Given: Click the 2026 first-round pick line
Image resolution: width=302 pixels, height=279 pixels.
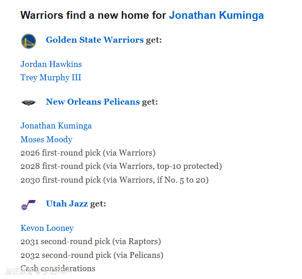Looking at the screenshot, I should [88, 153].
